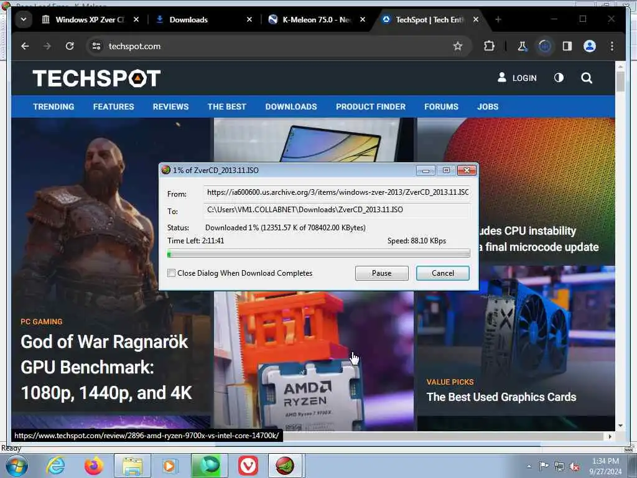This screenshot has width=637, height=478.
Task: Click the TechSpot logo
Action: [x=96, y=78]
